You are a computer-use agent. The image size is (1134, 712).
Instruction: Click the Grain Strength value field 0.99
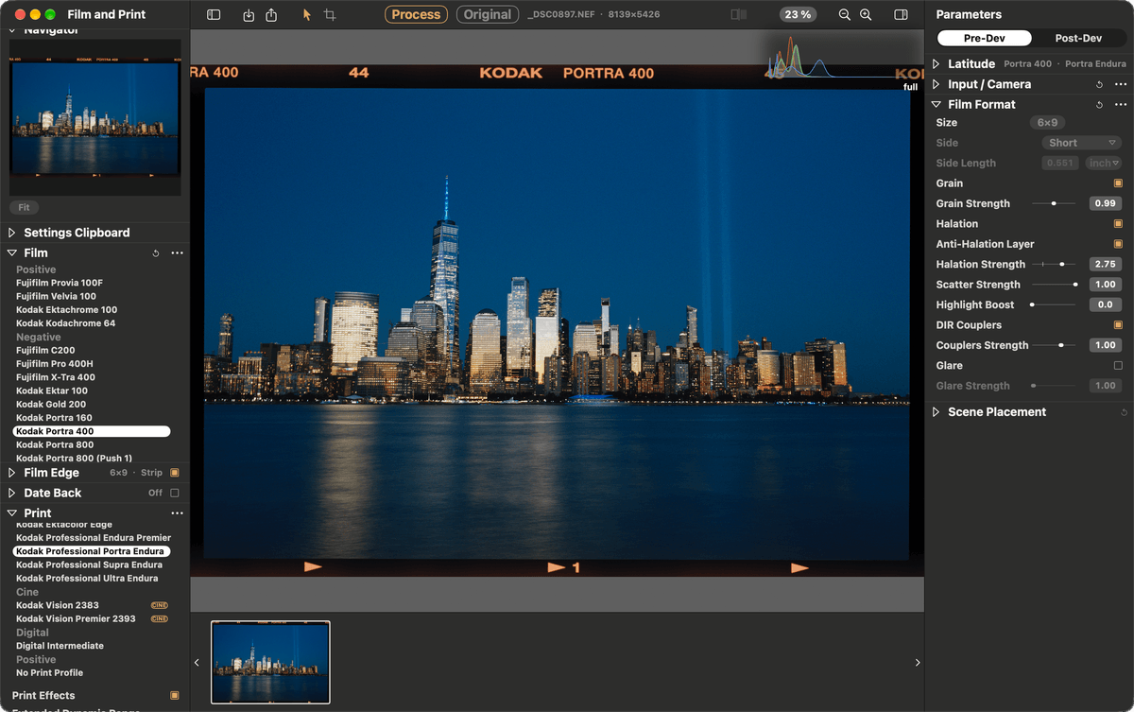1105,203
